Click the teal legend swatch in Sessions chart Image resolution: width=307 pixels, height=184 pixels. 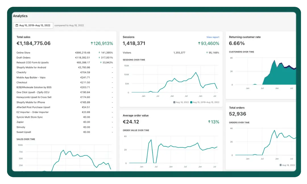[191, 102]
